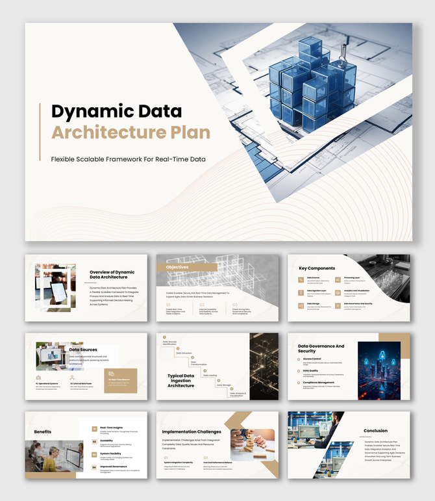Click the Data Sources icon in Key Components
435x501 pixels.
(301, 280)
